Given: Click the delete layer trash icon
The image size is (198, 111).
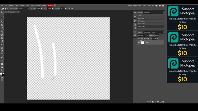Looking at the screenshot, I should pos(163,102).
